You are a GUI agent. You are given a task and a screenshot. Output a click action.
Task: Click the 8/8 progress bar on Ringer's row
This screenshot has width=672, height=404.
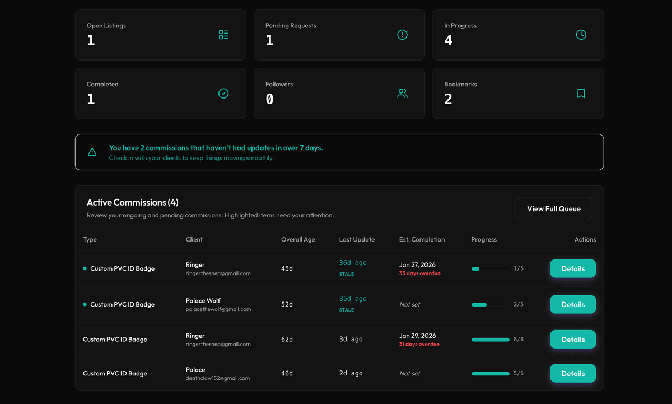[491, 339]
